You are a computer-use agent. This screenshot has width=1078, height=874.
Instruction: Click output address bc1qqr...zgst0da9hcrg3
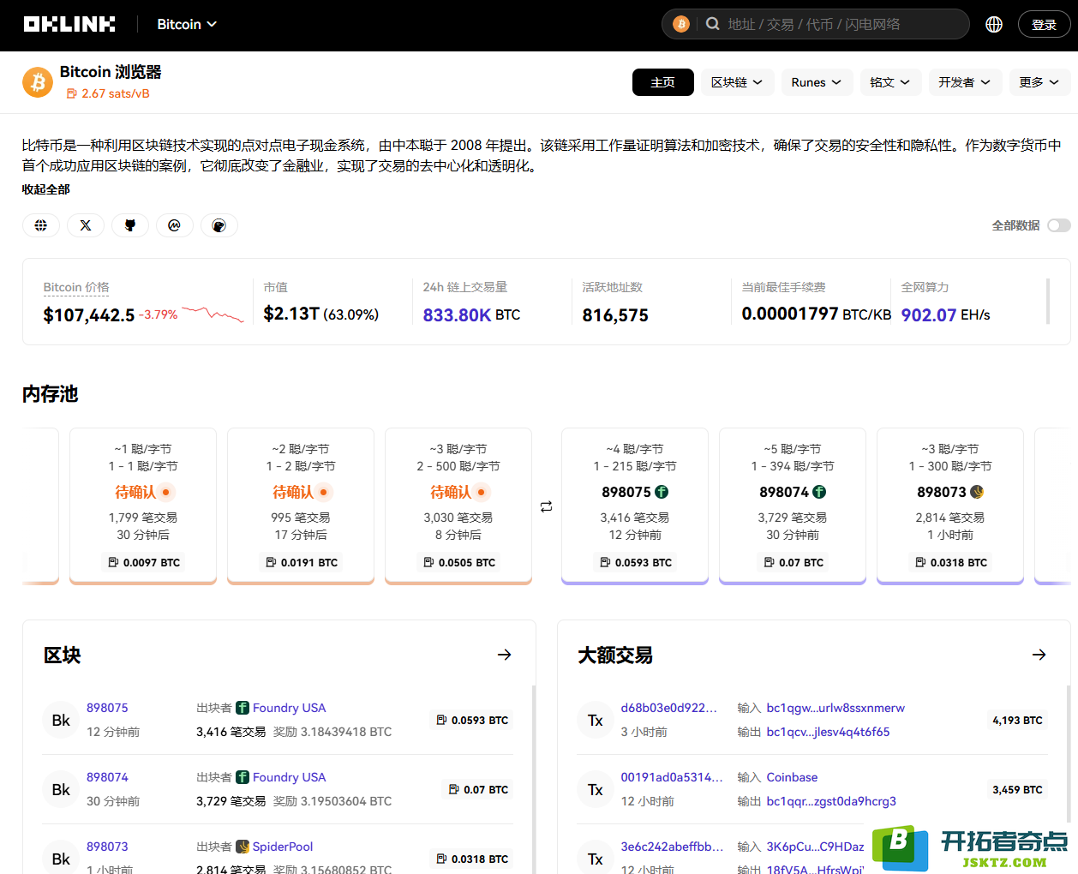point(831,801)
